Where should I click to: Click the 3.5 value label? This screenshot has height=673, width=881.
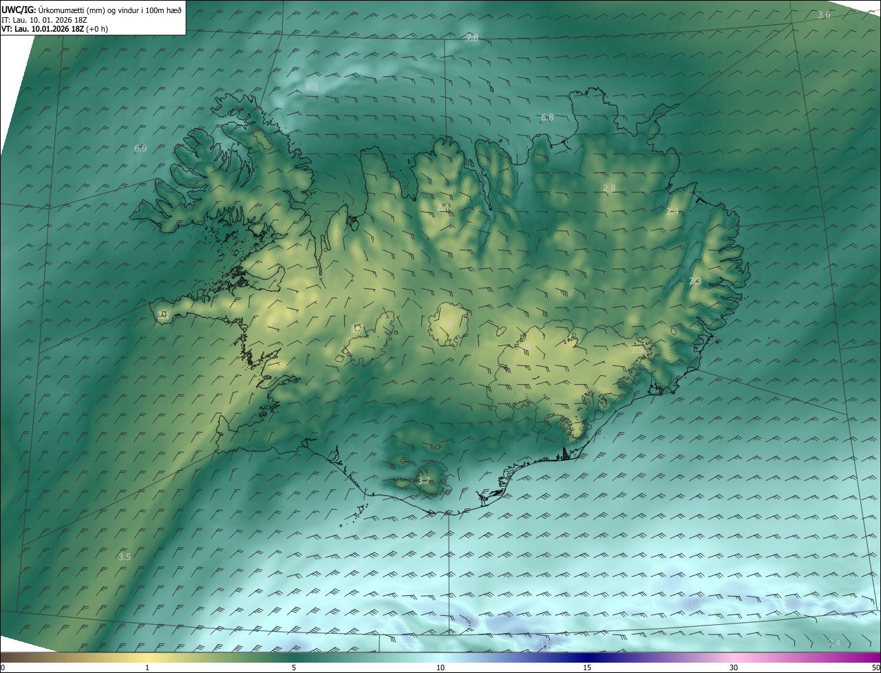pos(125,557)
